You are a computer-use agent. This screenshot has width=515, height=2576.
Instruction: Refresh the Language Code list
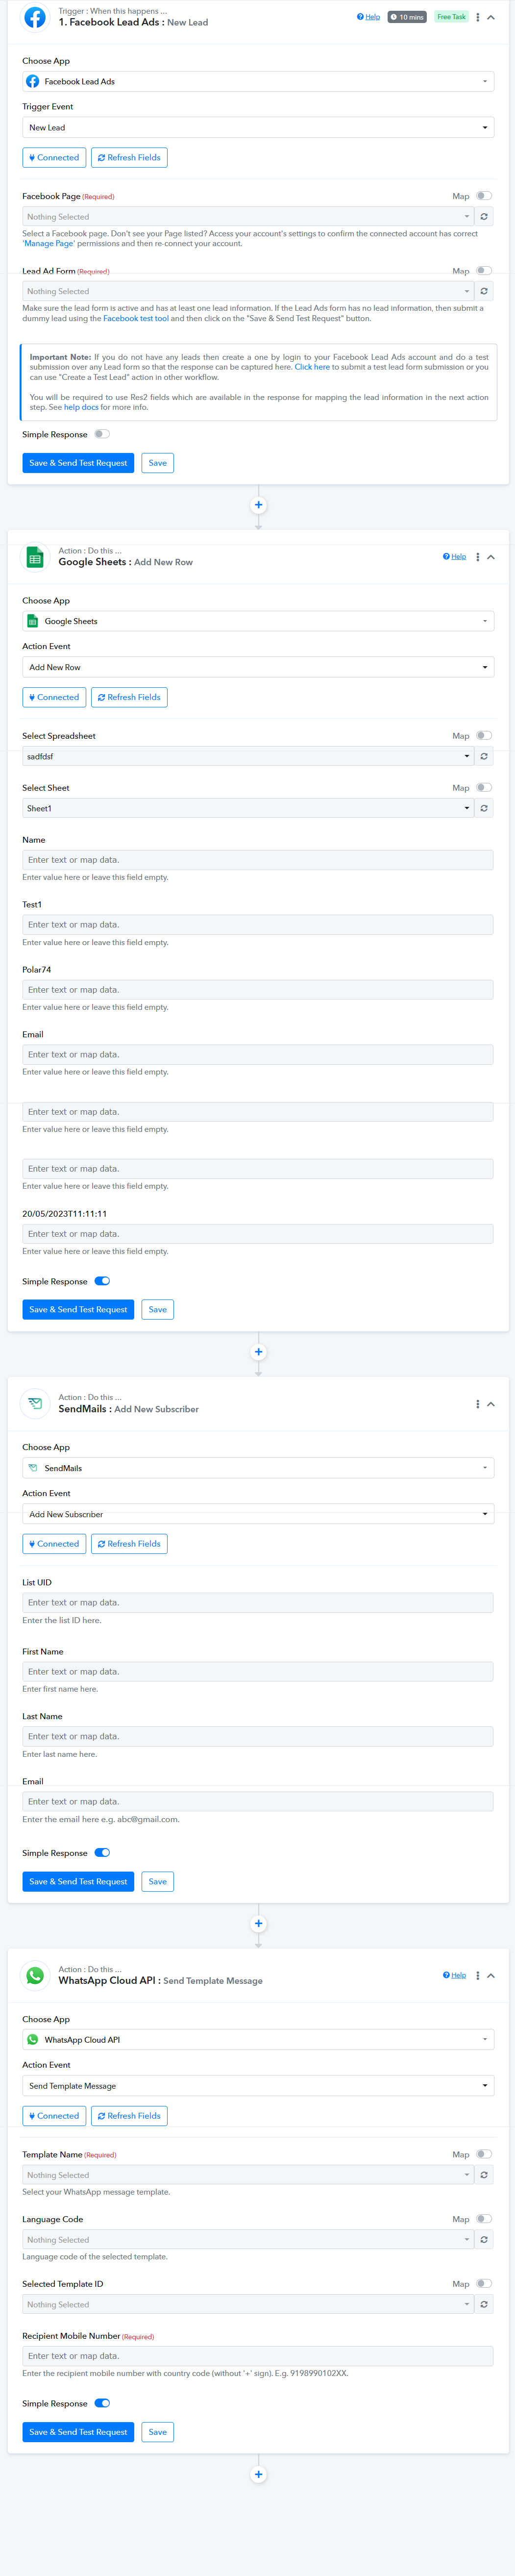pos(484,2240)
